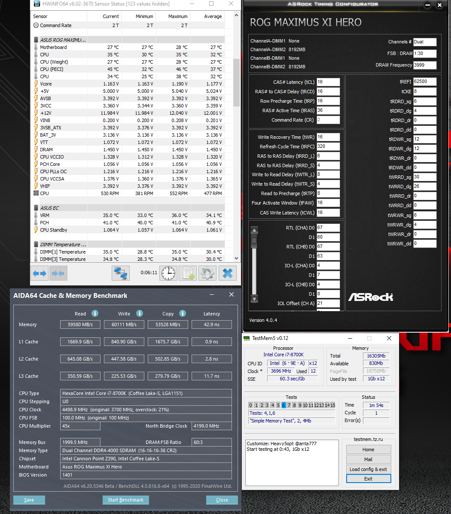
Task: Click DRAM voltage row in HWiNFO
Action: coord(128,150)
